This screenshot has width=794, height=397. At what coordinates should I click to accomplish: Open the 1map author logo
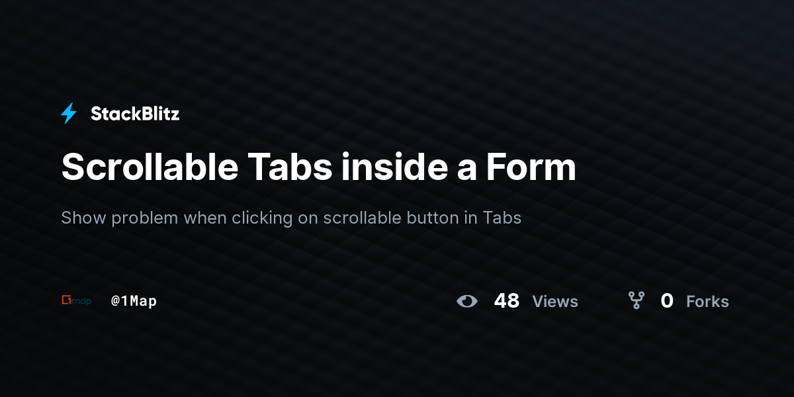click(76, 300)
